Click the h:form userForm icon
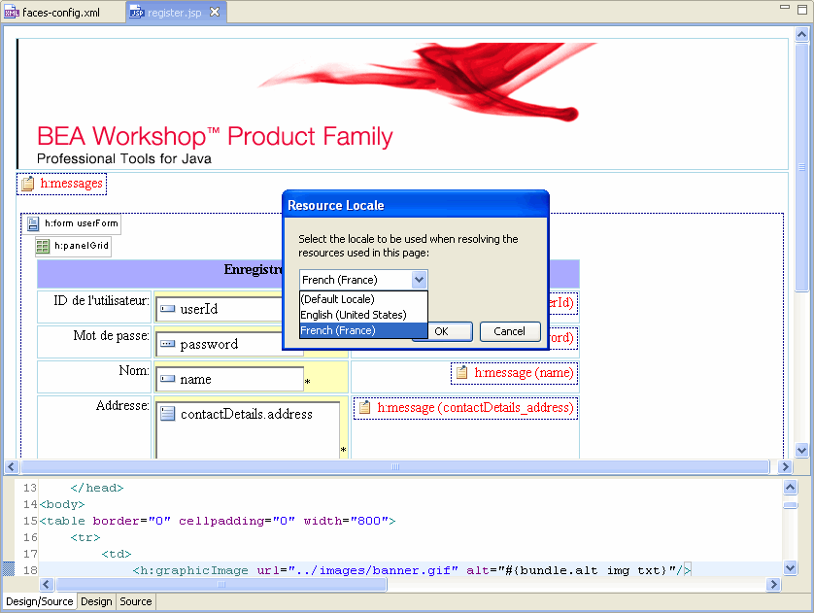The height and width of the screenshot is (613, 814). [x=33, y=223]
